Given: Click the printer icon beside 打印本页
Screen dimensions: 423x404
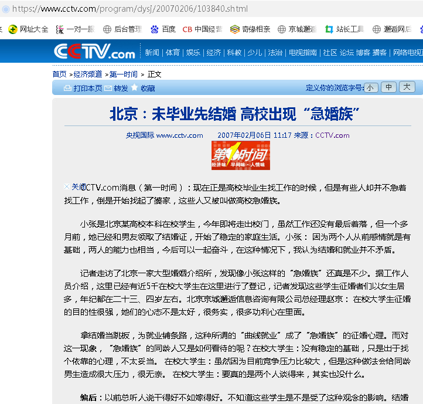Looking at the screenshot, I should [x=67, y=88].
